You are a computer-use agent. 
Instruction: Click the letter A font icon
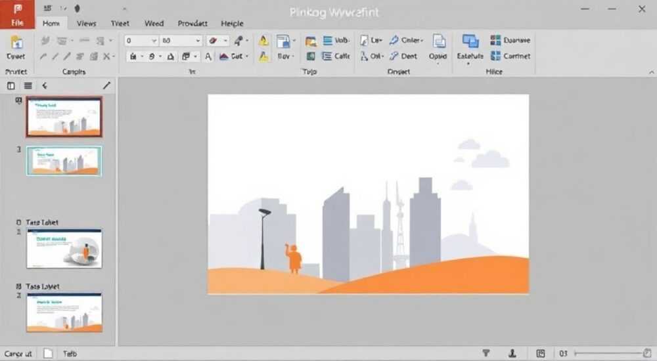coord(208,56)
